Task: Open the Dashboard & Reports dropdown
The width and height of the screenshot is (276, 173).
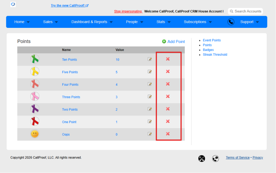Action: pyautogui.click(x=92, y=22)
